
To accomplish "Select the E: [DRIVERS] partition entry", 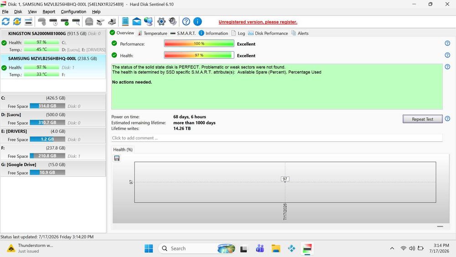I will [x=53, y=135].
